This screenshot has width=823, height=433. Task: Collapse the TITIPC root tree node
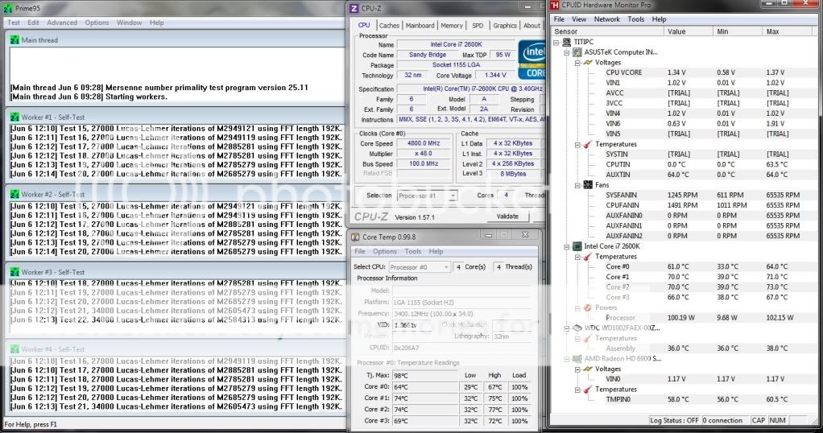click(x=557, y=42)
